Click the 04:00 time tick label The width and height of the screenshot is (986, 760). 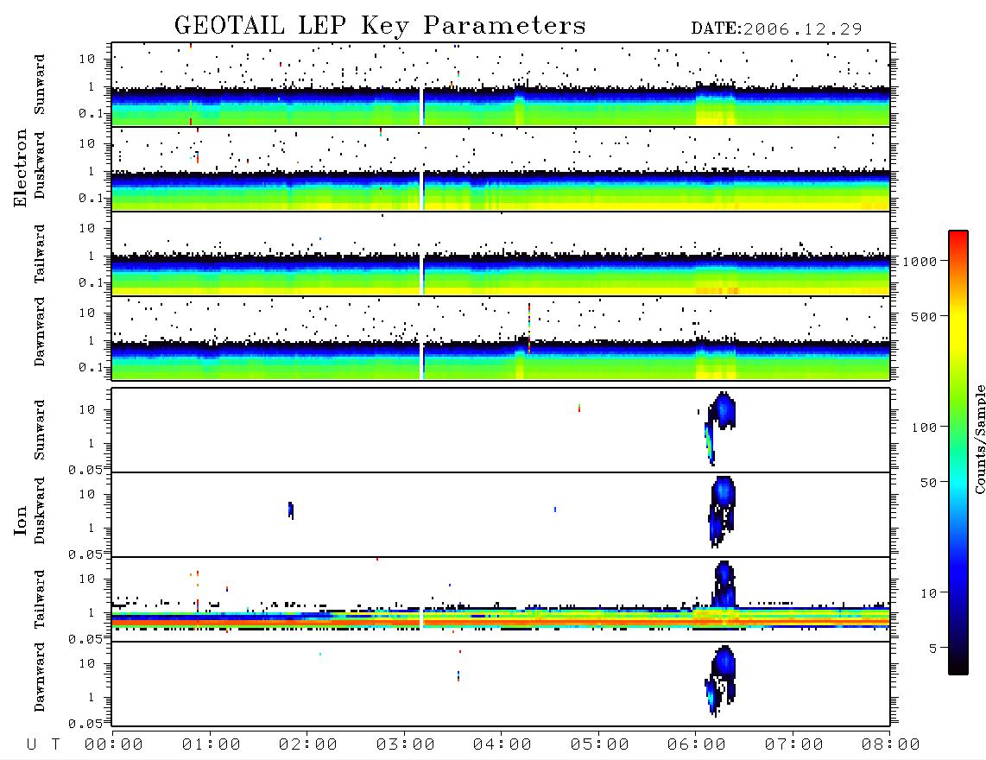[x=502, y=745]
